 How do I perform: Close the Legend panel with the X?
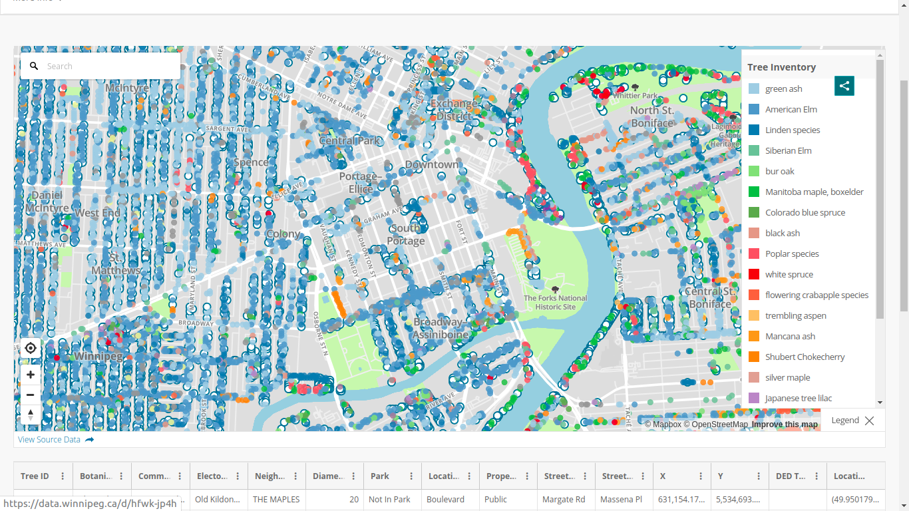tap(869, 421)
